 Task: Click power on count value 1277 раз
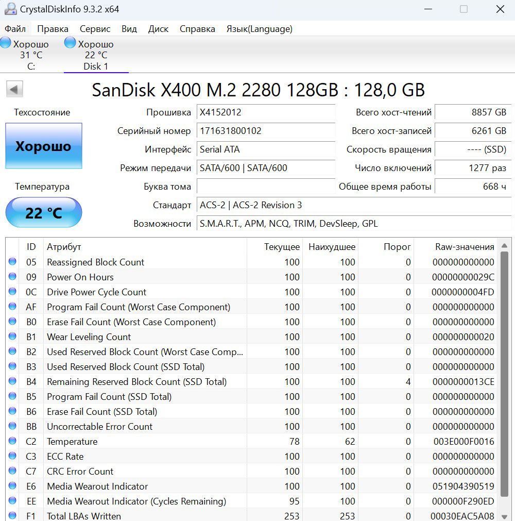click(473, 168)
